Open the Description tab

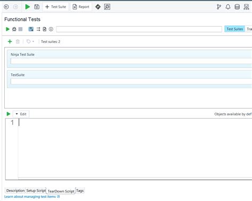click(x=15, y=191)
